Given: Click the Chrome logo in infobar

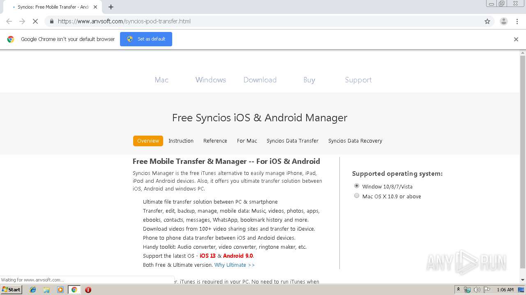Looking at the screenshot, I should (11, 39).
